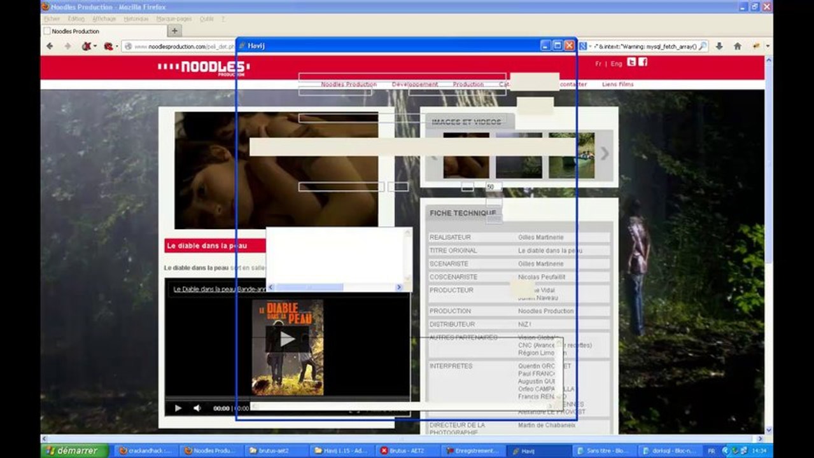The image size is (814, 458).
Task: Click browser horizontal scrollbar right arrow
Action: (x=761, y=439)
